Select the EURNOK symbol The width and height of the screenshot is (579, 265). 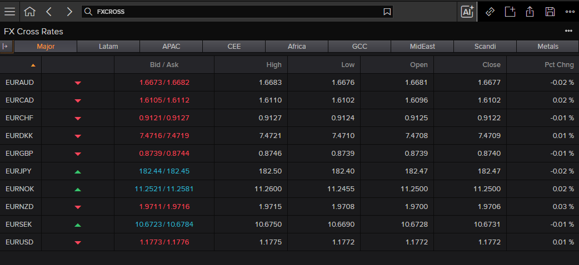20,188
